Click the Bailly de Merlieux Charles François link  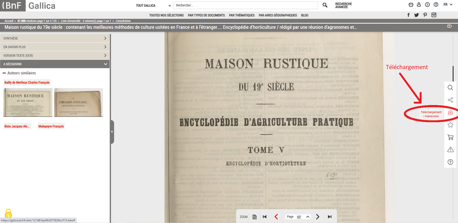click(27, 83)
